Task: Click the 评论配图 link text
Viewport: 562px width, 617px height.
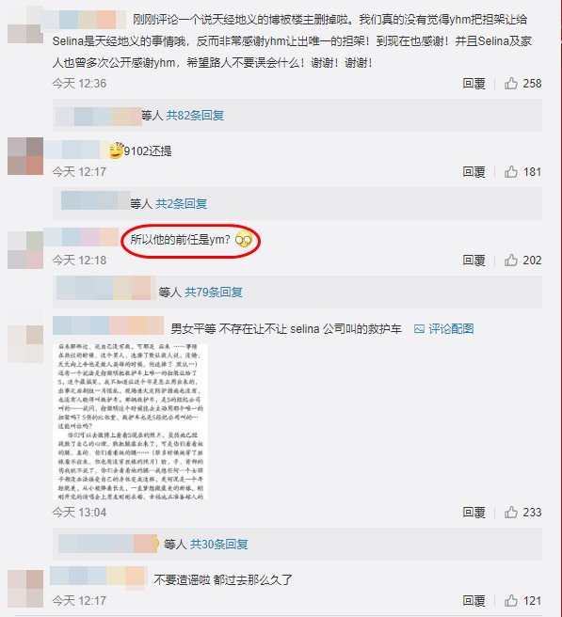Action: [451, 329]
